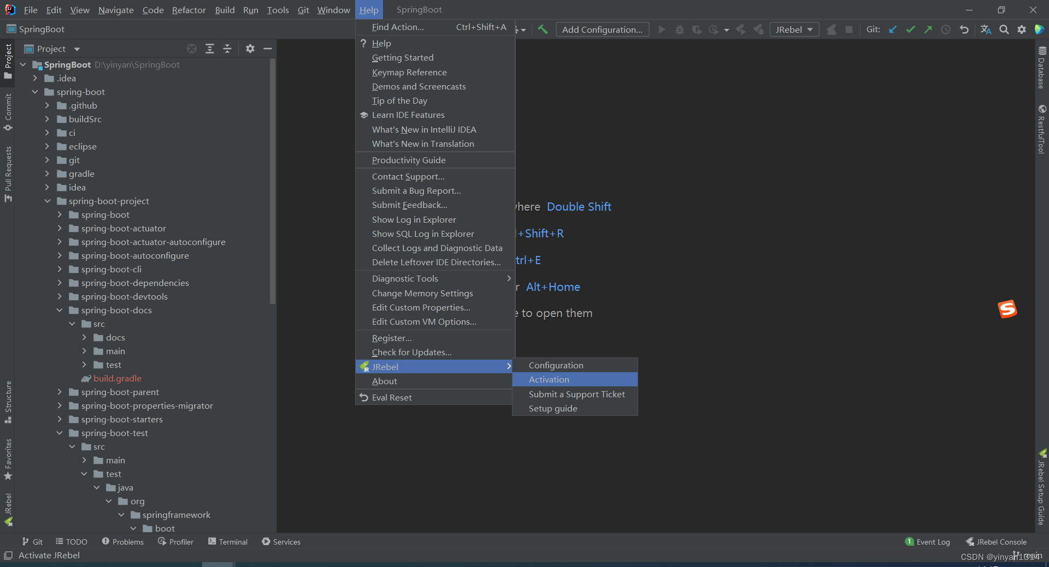Viewport: 1049px width, 567px height.
Task: Click the Sogou input method floating icon
Action: point(1007,309)
